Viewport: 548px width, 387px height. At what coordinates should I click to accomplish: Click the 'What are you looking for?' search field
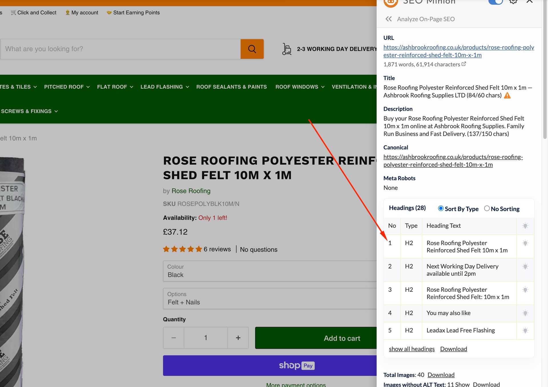click(120, 49)
